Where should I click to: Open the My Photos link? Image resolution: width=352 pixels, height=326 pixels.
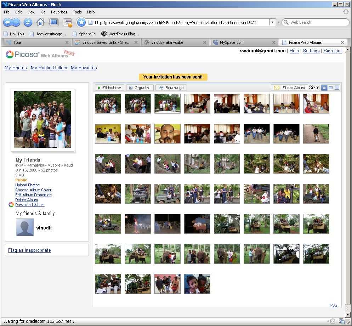tap(16, 68)
